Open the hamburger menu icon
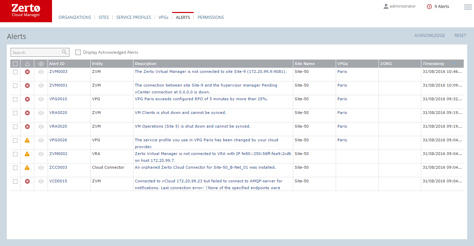This screenshot has height=246, width=474. [x=468, y=7]
